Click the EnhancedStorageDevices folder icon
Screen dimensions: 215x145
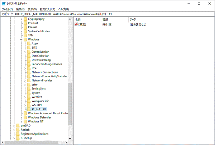[29, 64]
